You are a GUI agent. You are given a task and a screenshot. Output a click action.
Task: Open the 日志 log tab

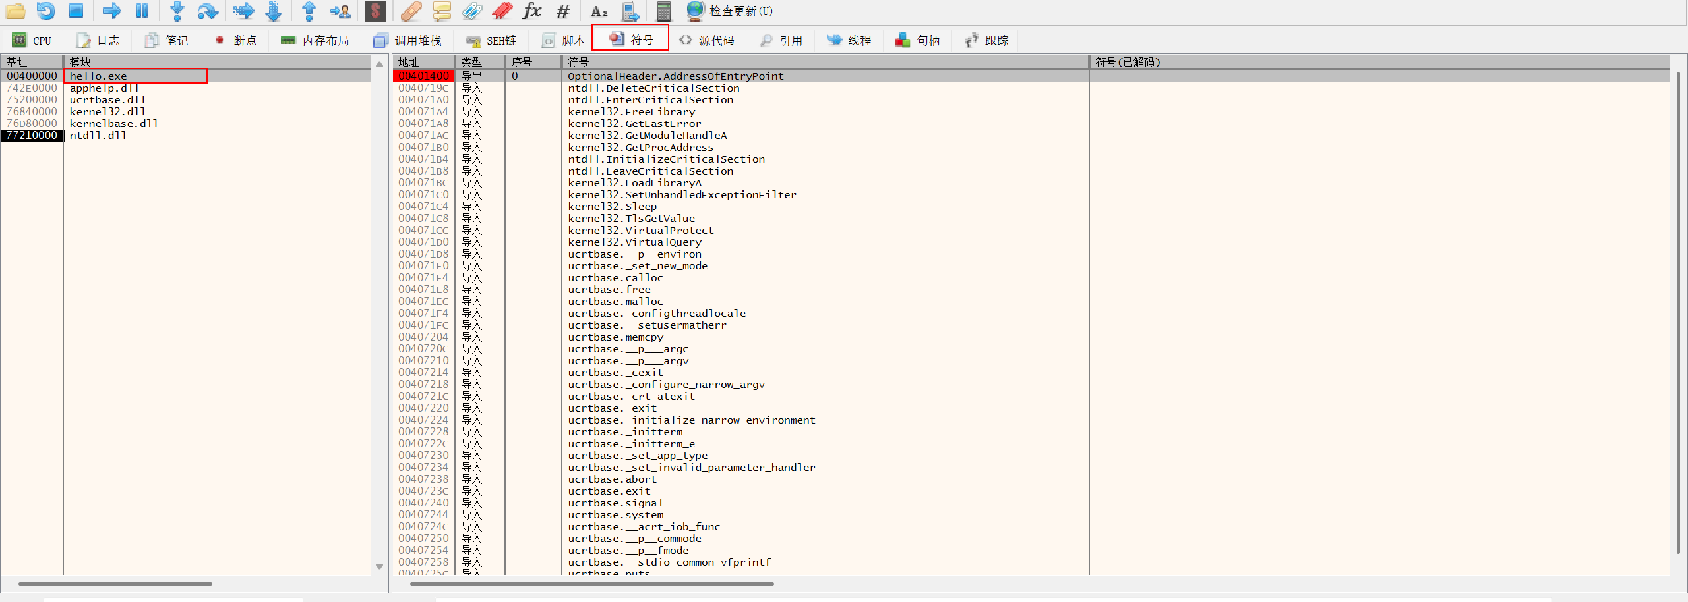(x=98, y=40)
